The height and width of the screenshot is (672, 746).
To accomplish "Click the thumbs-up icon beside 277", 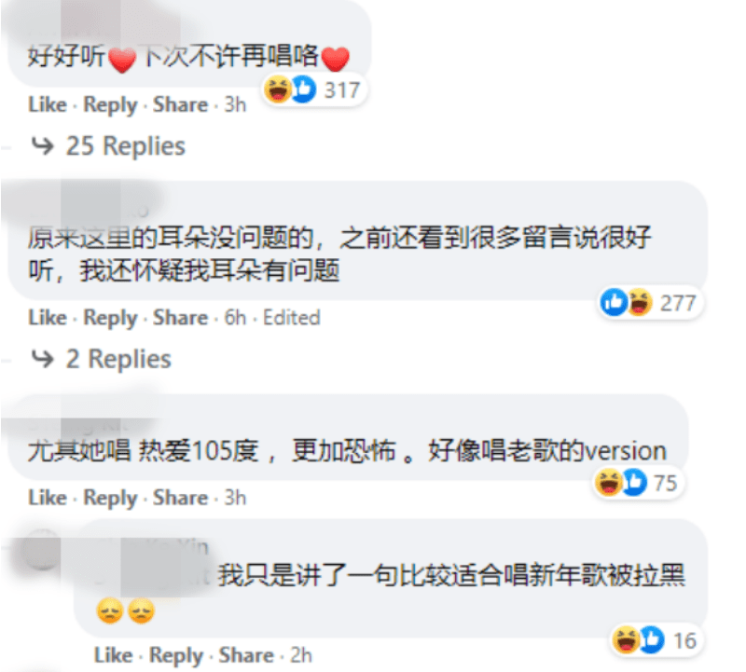I will (x=614, y=302).
